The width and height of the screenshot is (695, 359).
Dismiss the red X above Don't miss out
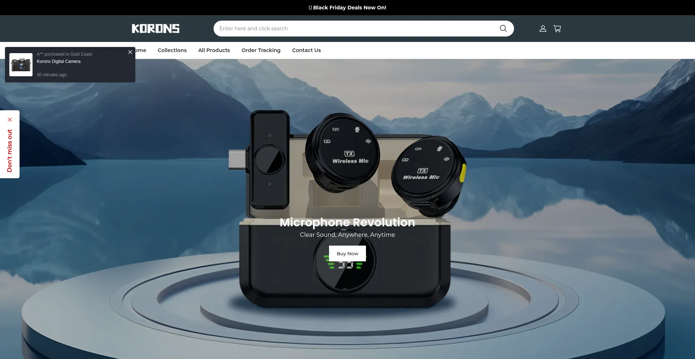coord(10,120)
